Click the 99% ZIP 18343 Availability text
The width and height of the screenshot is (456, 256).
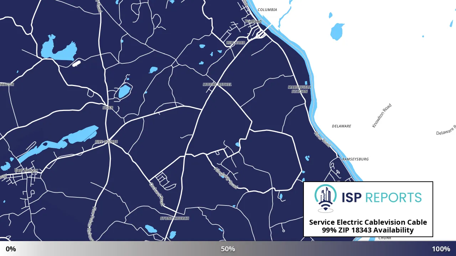(368, 230)
